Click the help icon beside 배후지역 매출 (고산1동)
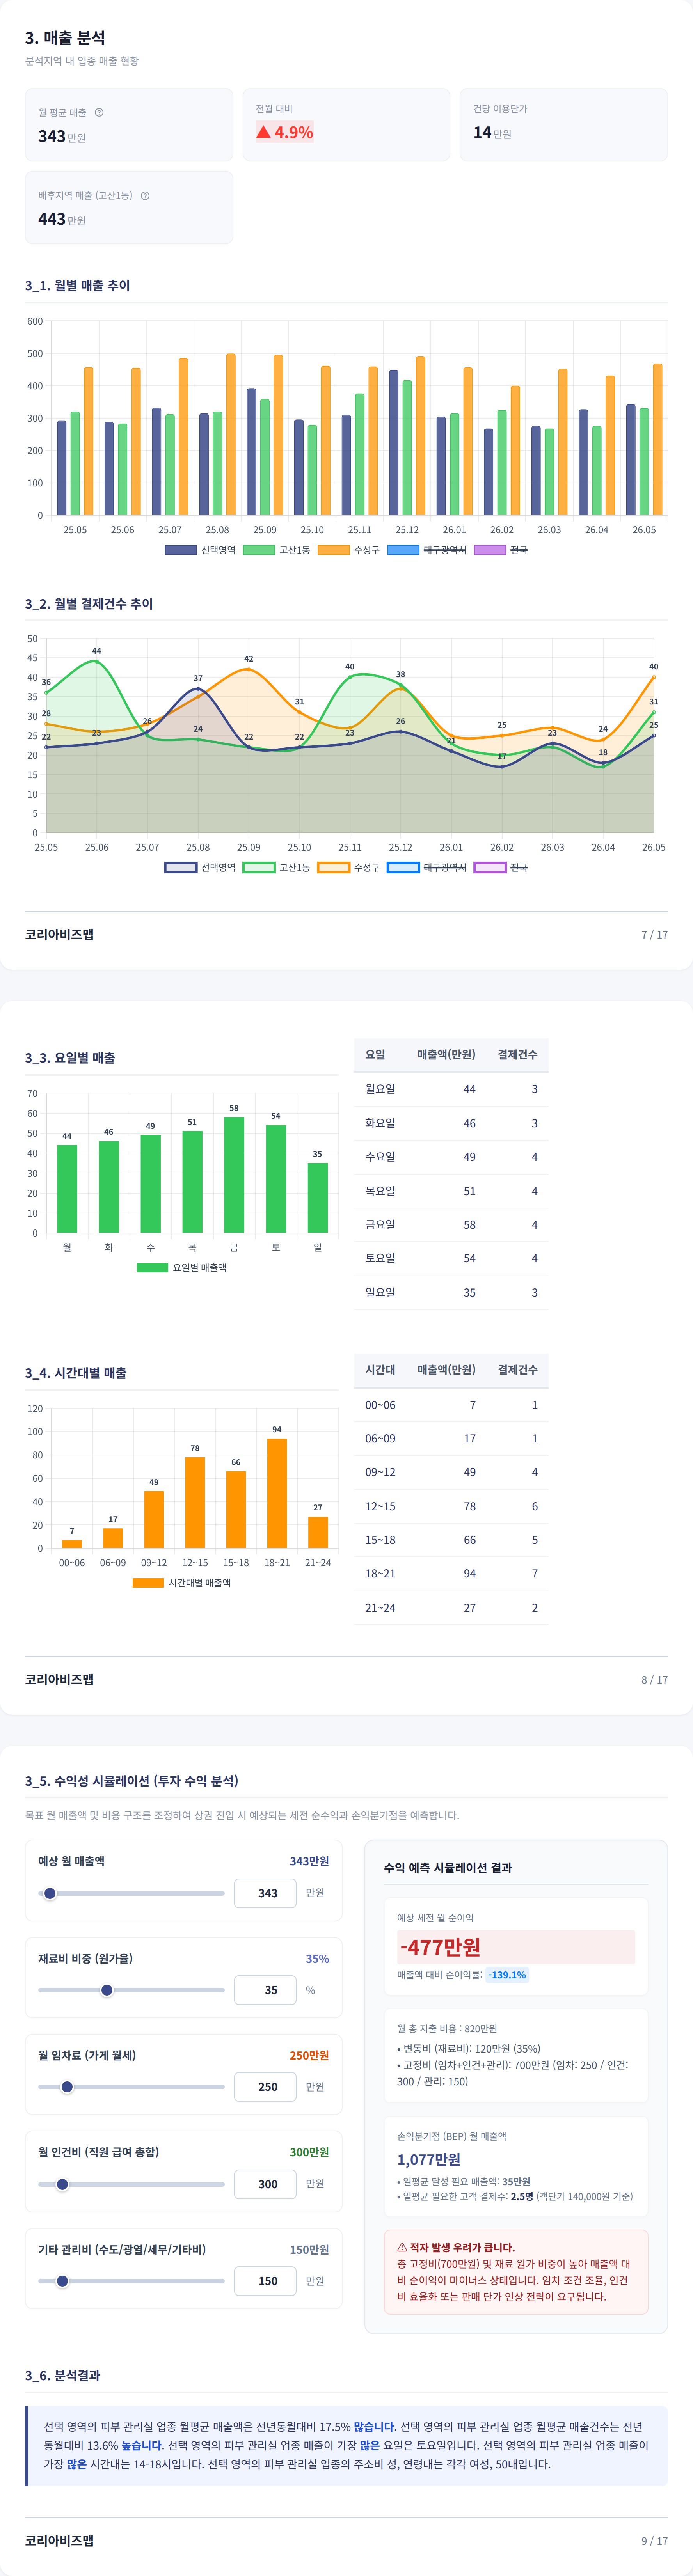 (x=145, y=196)
